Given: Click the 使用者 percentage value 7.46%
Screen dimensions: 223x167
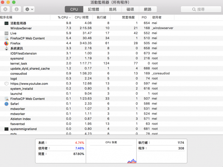Looking at the screenshot, I should tap(80, 148).
